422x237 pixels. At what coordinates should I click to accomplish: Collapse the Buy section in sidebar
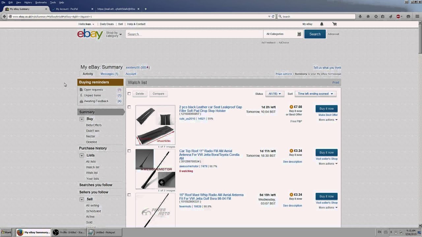pos(82,119)
